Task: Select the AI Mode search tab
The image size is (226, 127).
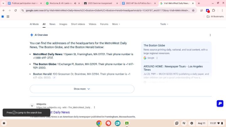Action: (x=34, y=24)
